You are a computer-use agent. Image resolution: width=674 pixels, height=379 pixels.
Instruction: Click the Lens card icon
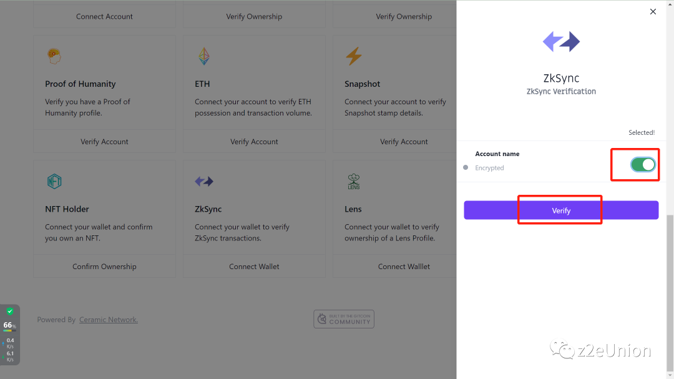[354, 182]
